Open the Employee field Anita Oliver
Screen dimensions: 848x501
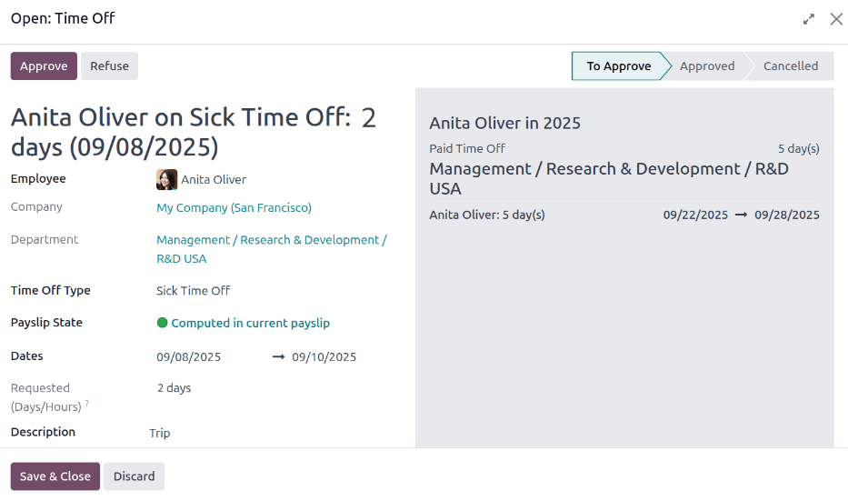(214, 180)
